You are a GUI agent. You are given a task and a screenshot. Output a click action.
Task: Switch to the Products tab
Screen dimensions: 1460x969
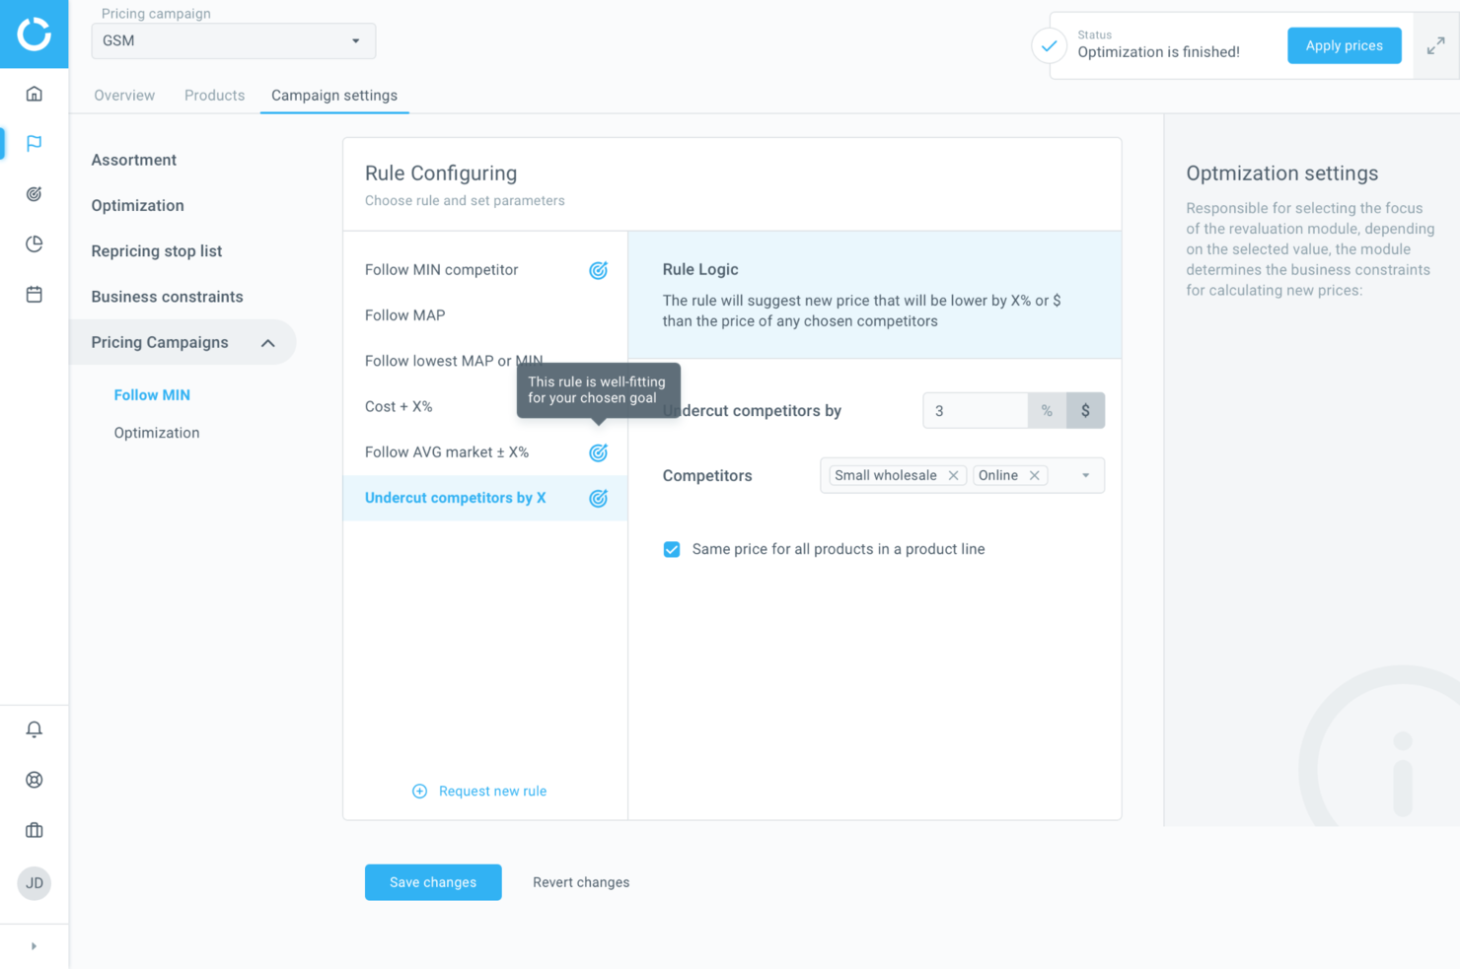(x=214, y=96)
